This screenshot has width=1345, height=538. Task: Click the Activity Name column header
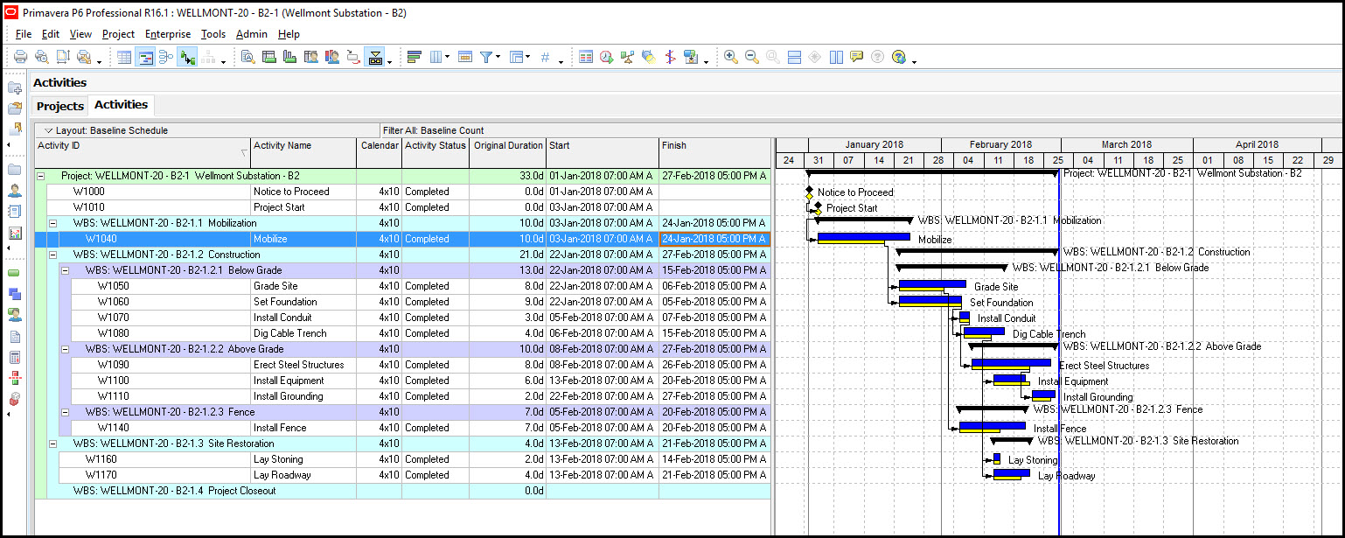tap(303, 152)
